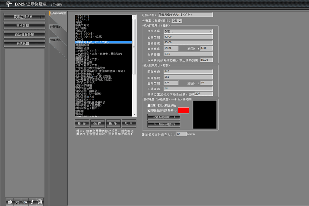Click the 图象宽度 field showing 440

[x=188, y=72]
